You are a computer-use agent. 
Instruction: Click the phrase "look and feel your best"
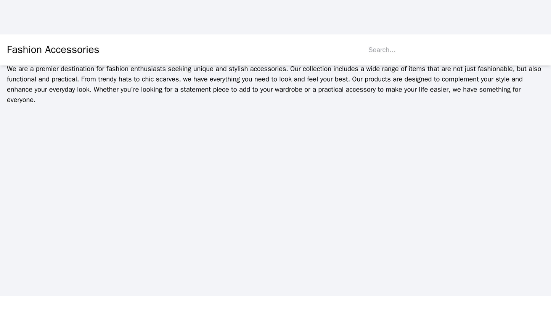(x=314, y=79)
